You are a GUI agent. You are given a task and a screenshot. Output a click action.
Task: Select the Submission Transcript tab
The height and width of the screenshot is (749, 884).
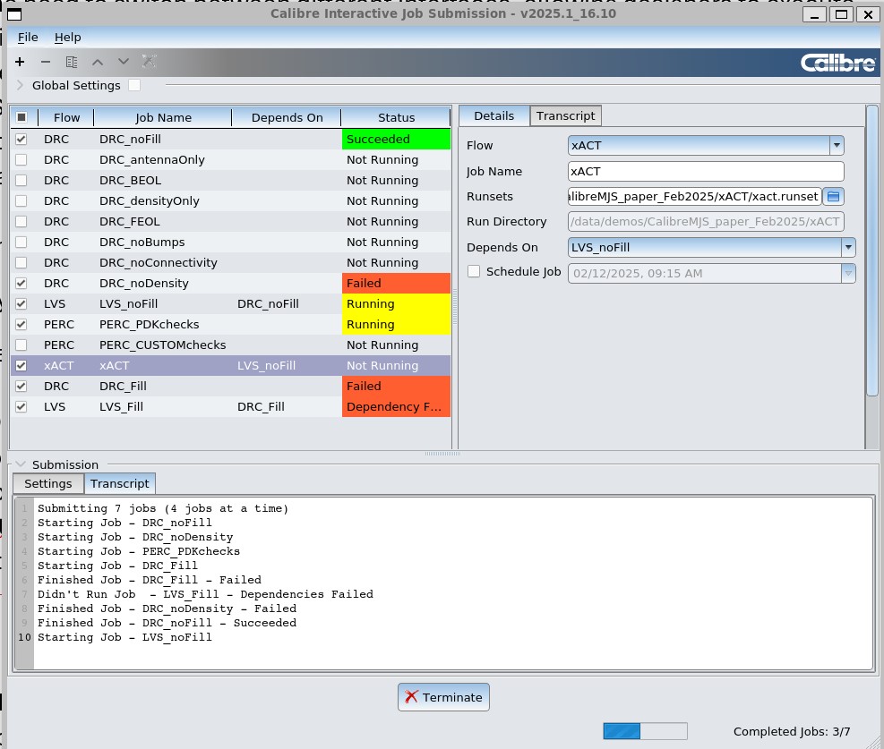tap(119, 484)
